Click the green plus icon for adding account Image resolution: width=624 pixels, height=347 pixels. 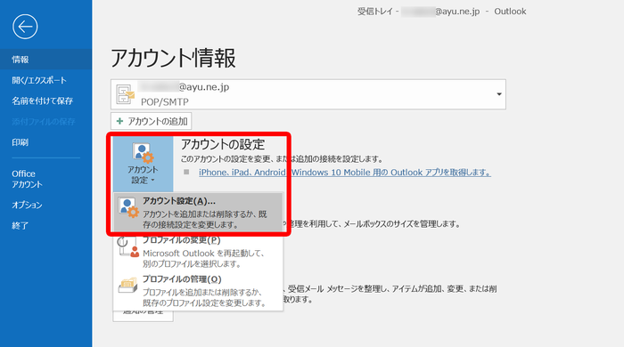click(x=119, y=121)
